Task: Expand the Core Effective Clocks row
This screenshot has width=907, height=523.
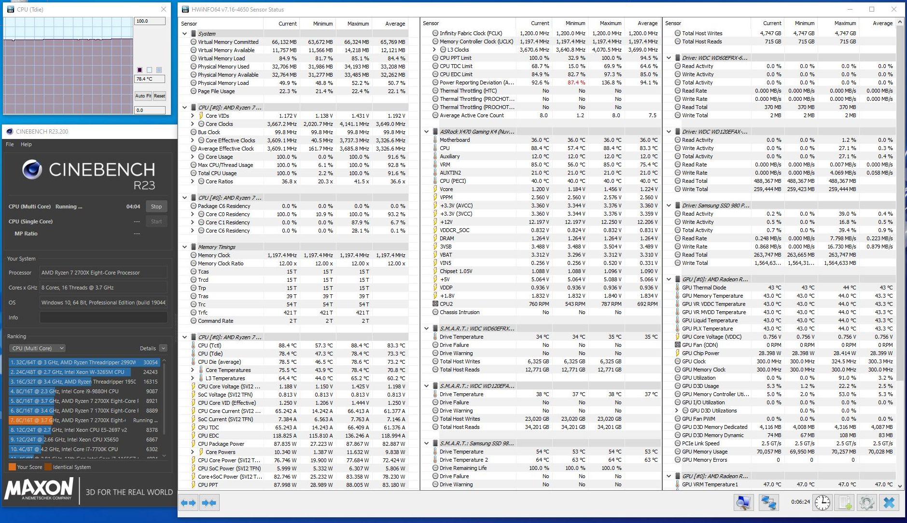Action: point(193,140)
